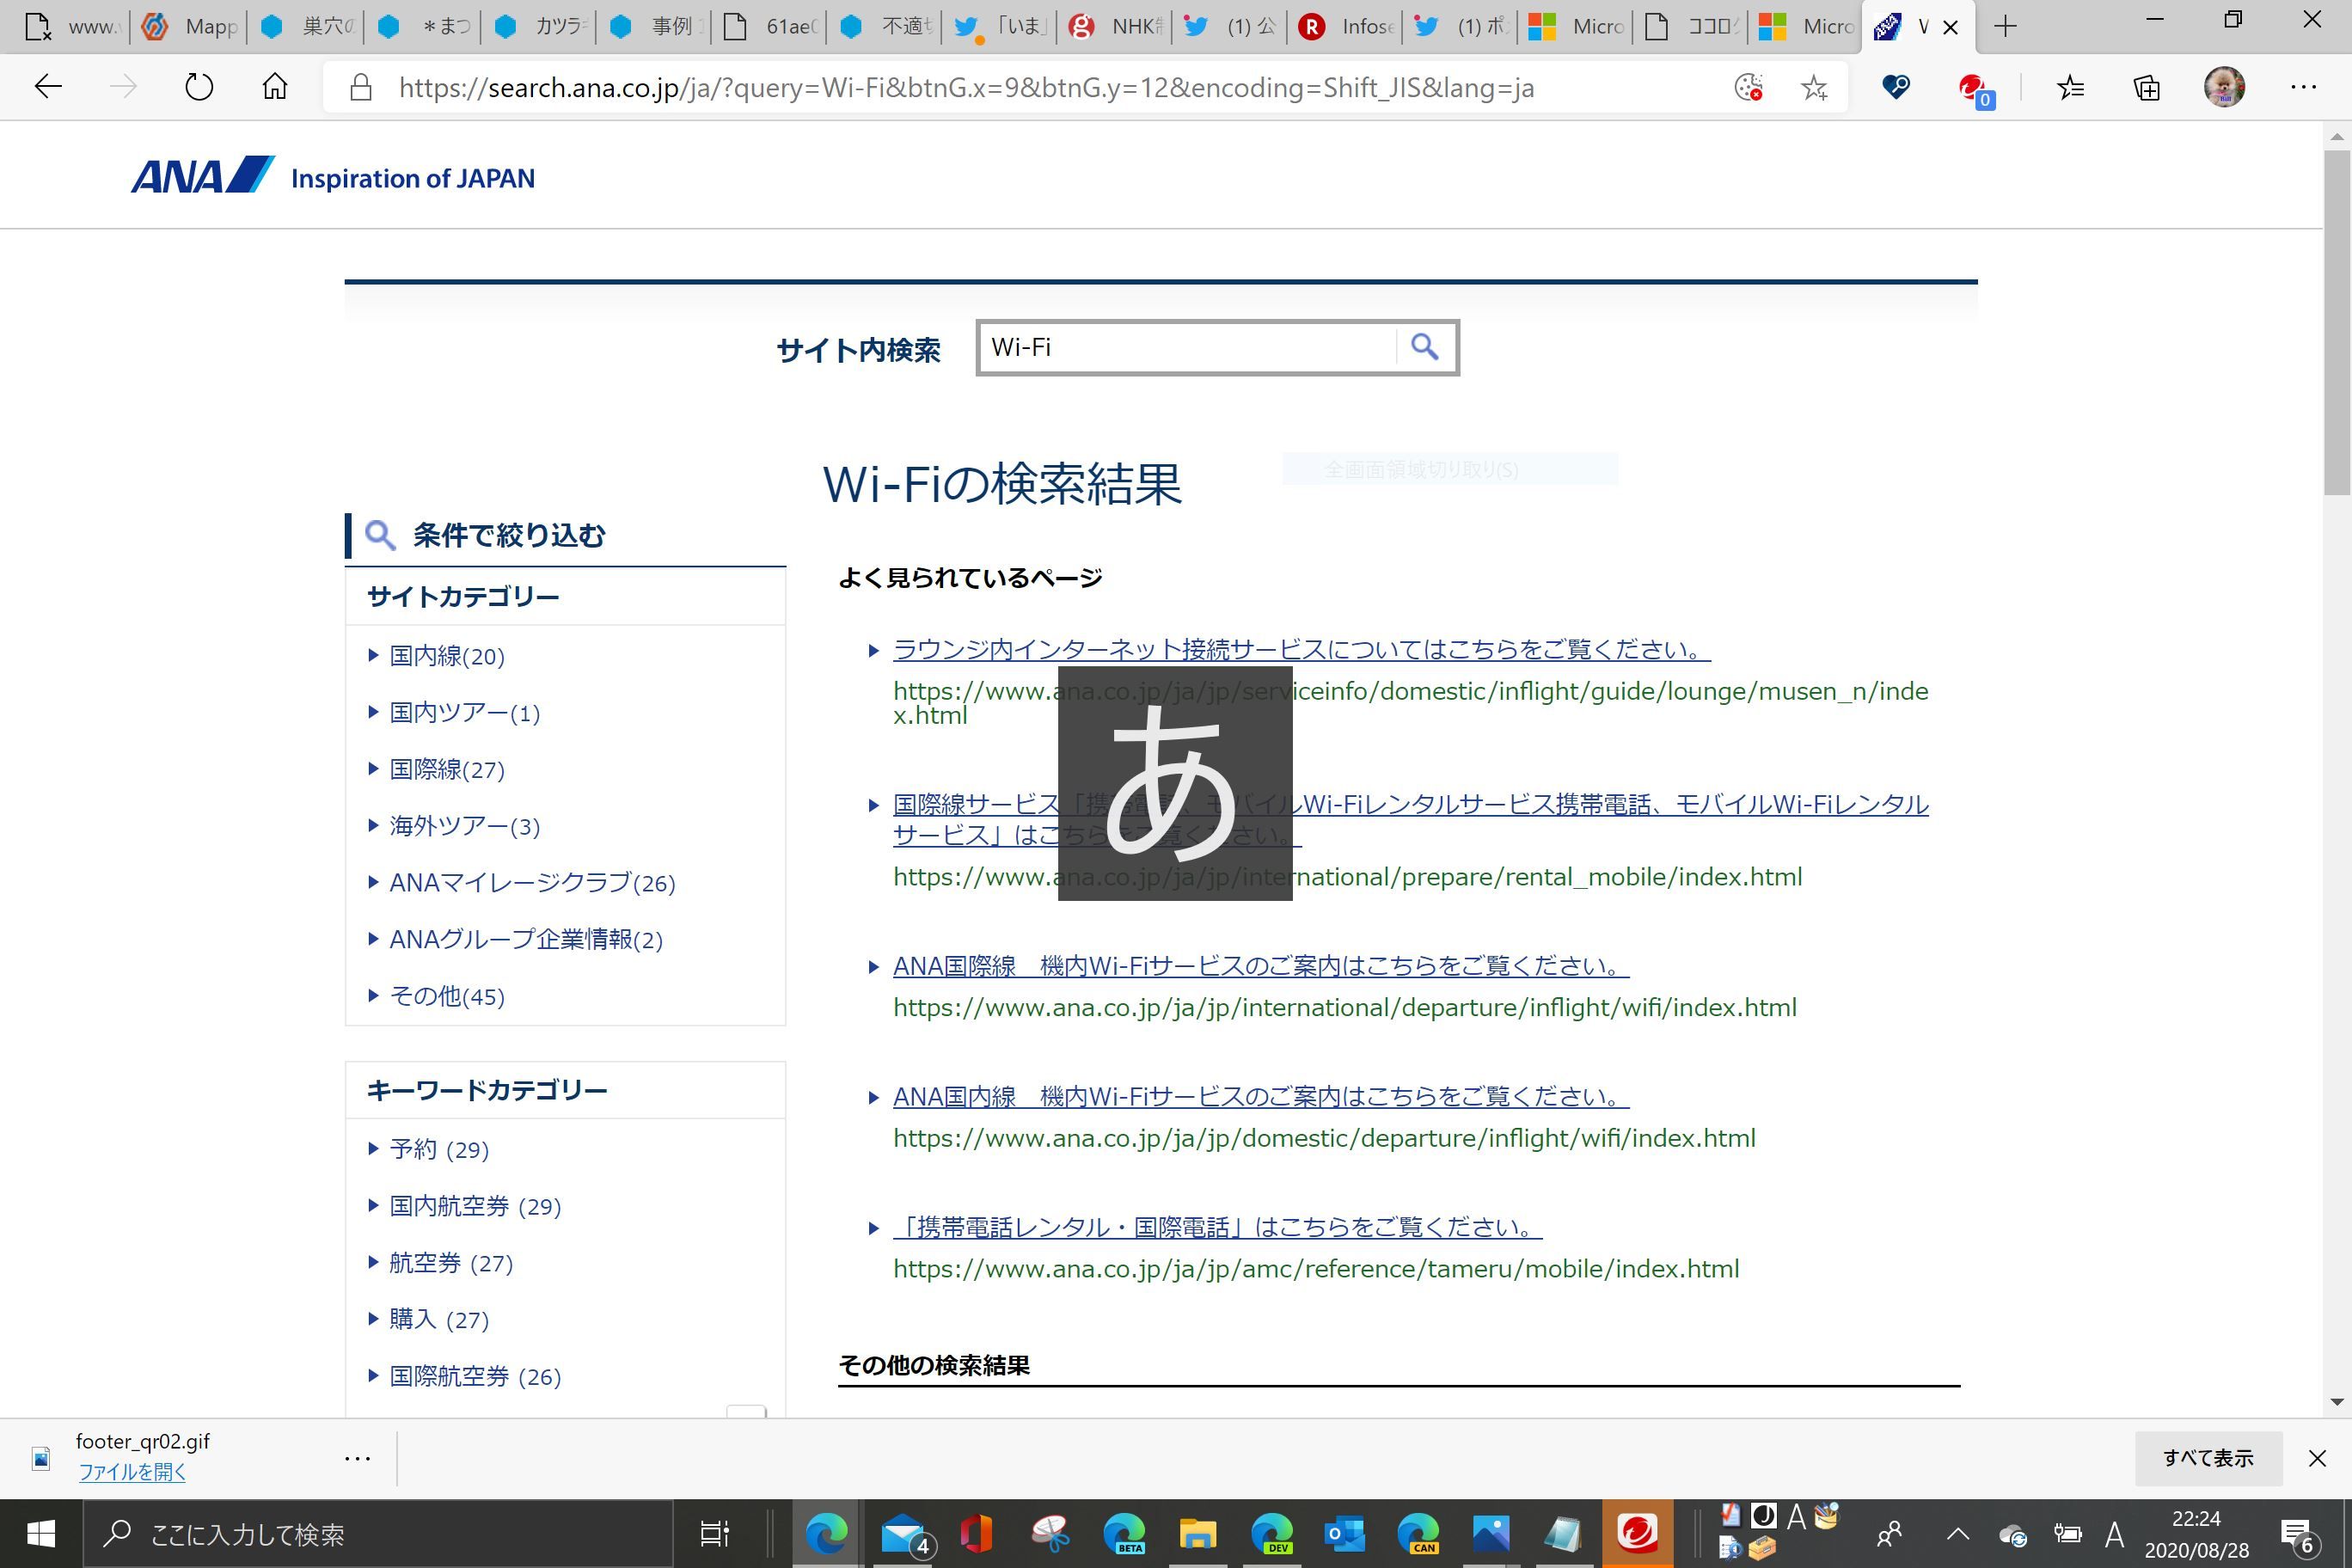
Task: Filter results by ANAグループ企業情報(2)
Action: (x=526, y=939)
